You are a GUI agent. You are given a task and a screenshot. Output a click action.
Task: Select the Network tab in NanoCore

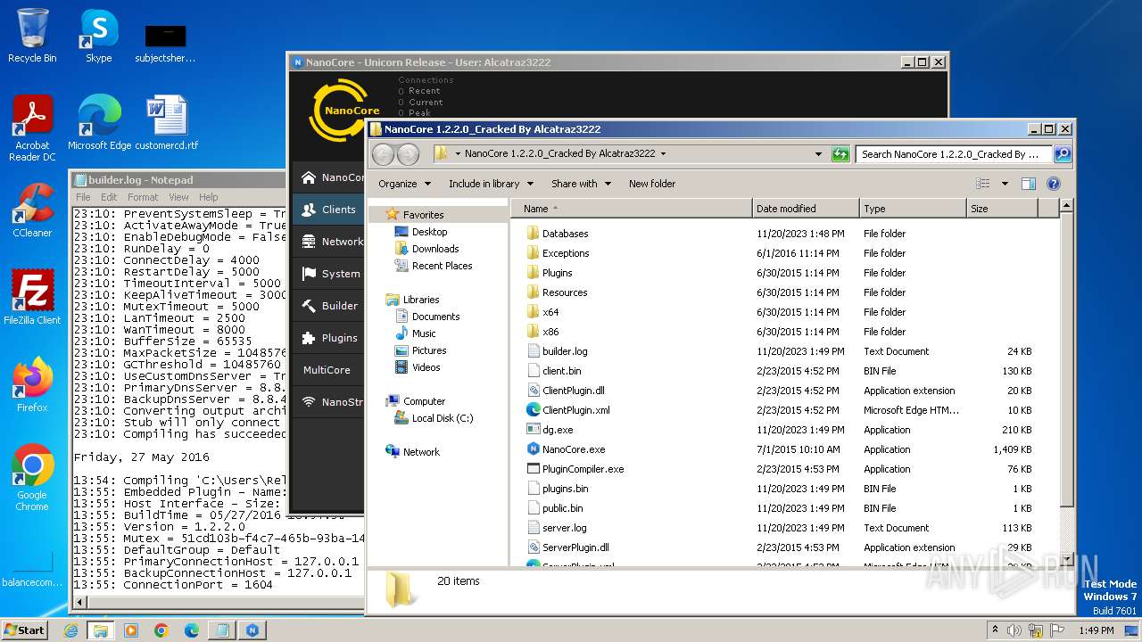tap(327, 242)
